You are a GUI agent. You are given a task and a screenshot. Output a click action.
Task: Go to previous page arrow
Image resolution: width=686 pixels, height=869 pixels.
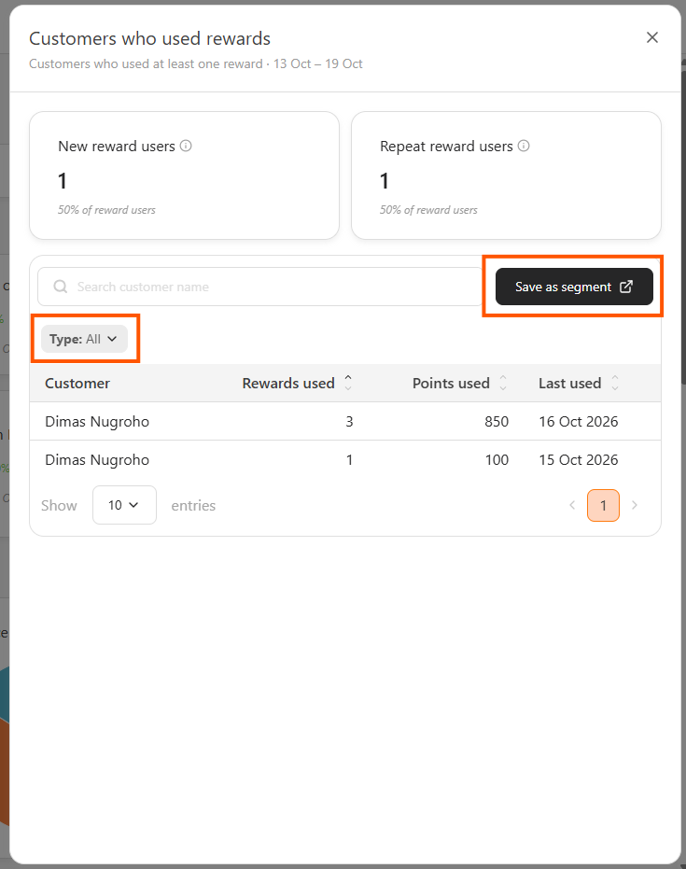(x=572, y=505)
